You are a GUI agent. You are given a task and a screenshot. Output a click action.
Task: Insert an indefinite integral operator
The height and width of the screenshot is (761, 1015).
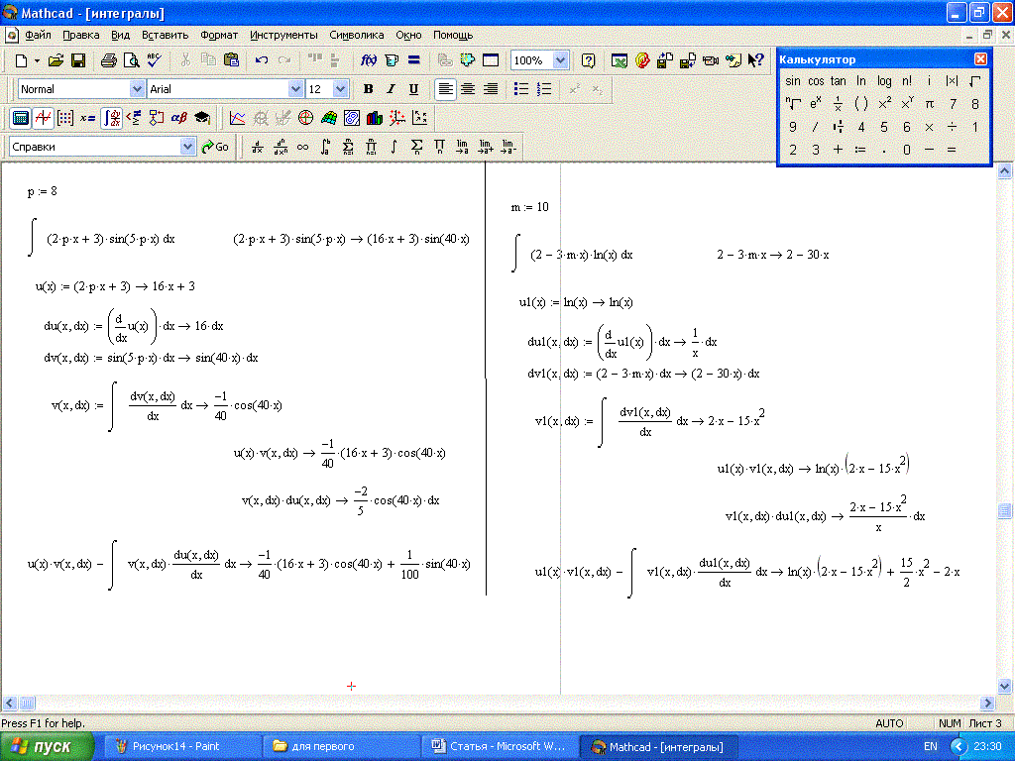point(394,147)
